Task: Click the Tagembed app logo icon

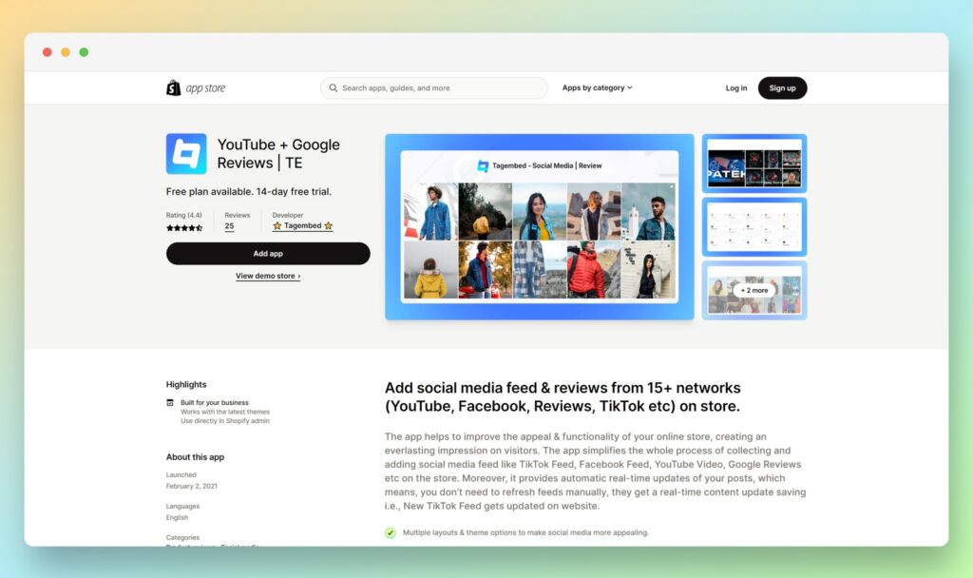Action: [186, 154]
